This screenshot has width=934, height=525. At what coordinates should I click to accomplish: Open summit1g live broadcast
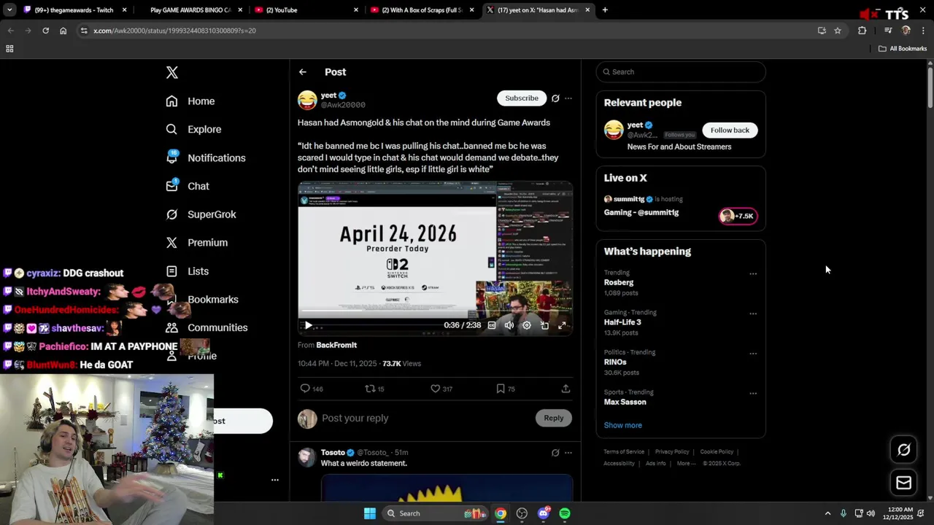click(x=681, y=206)
